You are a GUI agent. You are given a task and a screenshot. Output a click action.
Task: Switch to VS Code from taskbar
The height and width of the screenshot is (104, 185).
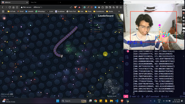click(x=117, y=101)
